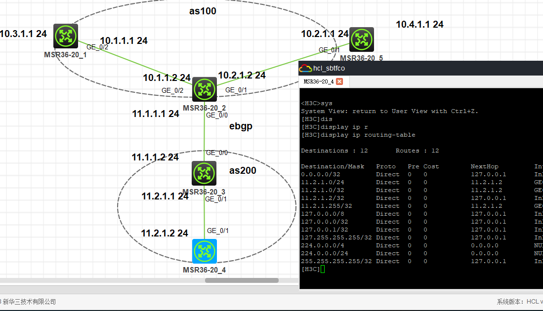Click GE_0/0 port label above MSR36-20_3
Image resolution: width=543 pixels, height=311 pixels.
tap(217, 153)
